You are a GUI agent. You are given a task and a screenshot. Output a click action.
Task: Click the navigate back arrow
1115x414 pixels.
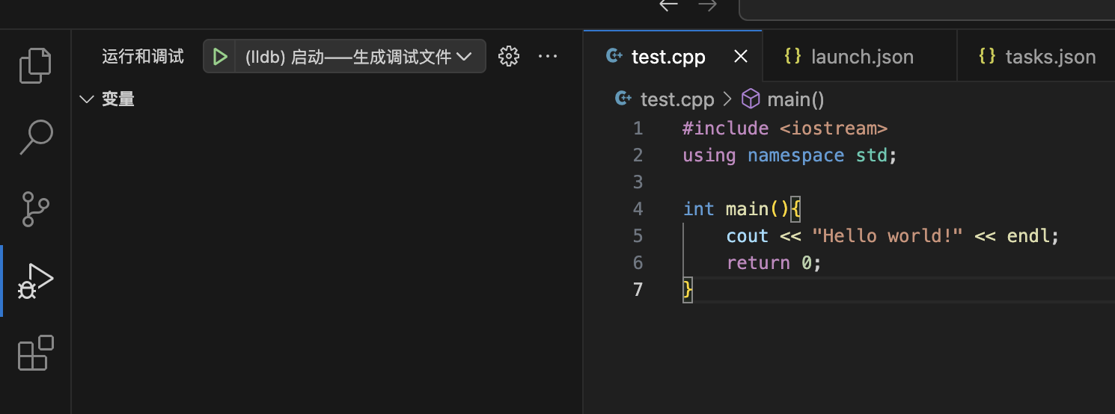click(x=668, y=6)
